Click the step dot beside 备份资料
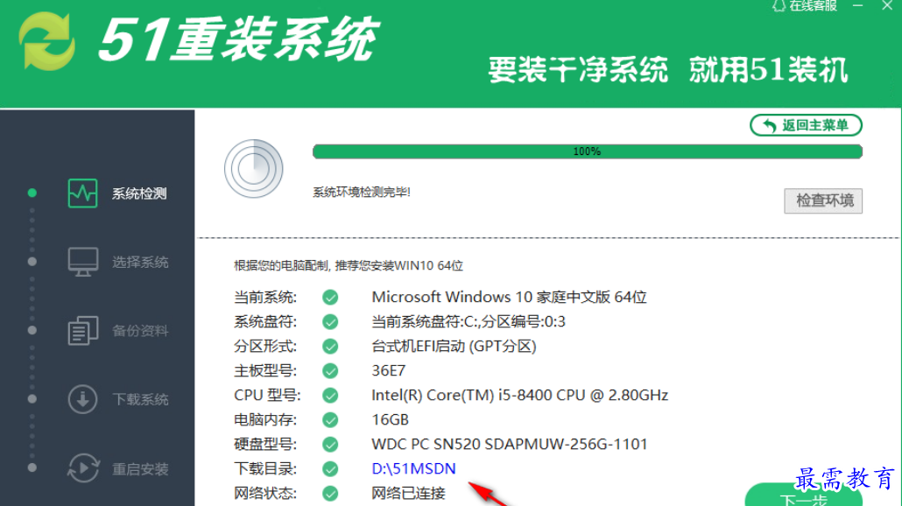The image size is (902, 506). click(x=32, y=330)
